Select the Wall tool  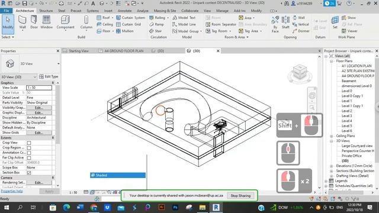(x=23, y=22)
